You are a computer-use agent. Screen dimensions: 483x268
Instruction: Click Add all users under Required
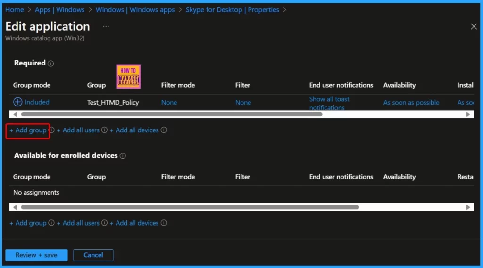pos(78,130)
